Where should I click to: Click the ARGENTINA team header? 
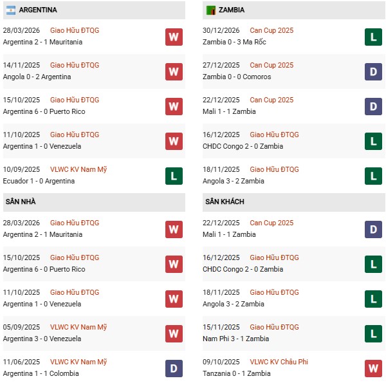(38, 10)
